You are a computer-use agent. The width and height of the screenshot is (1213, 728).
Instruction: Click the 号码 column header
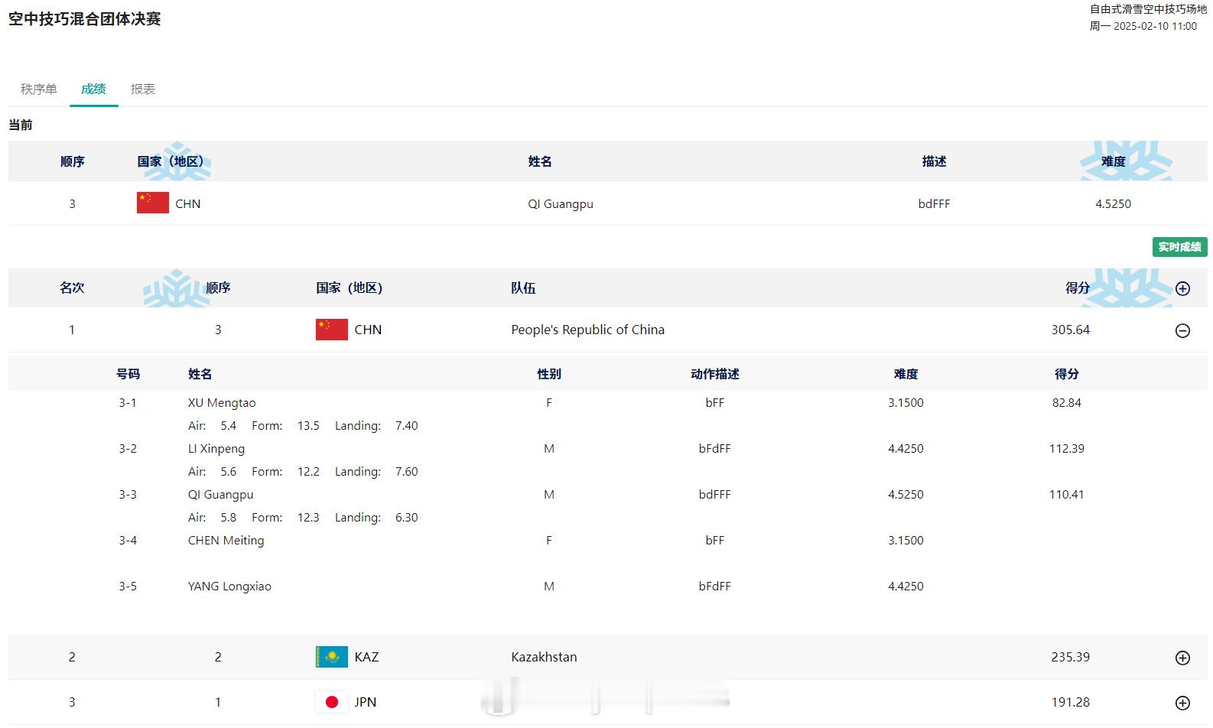click(128, 374)
